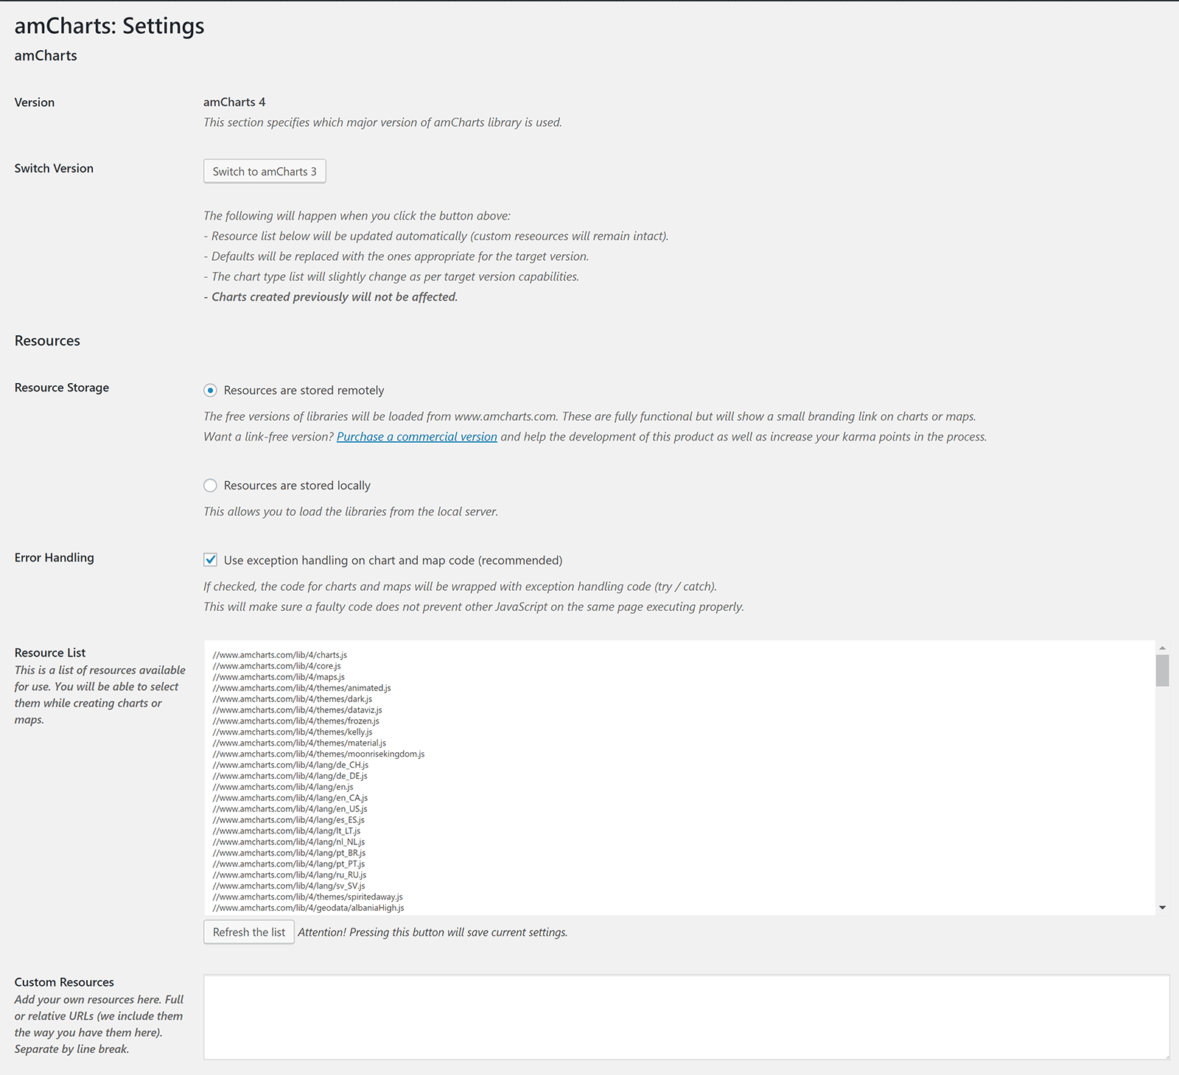Click the amCharts 4 version value
The height and width of the screenshot is (1075, 1179).
234,102
